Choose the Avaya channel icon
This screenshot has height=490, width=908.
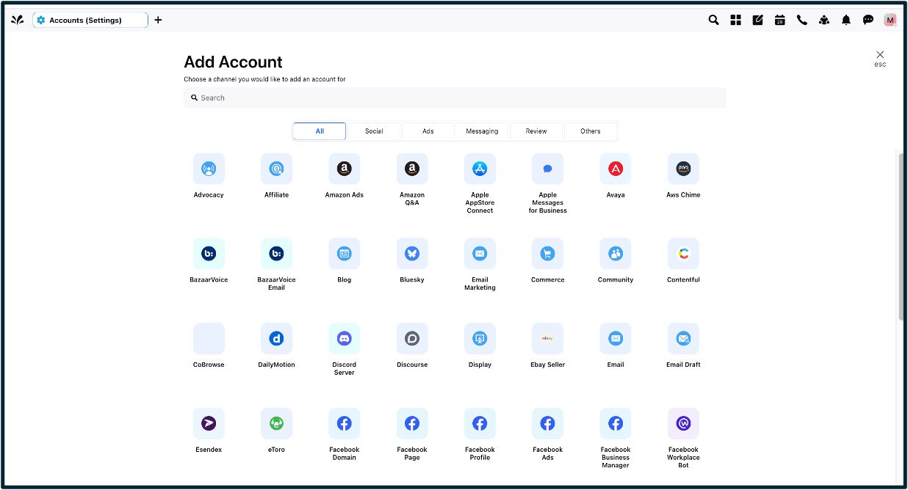click(x=616, y=169)
